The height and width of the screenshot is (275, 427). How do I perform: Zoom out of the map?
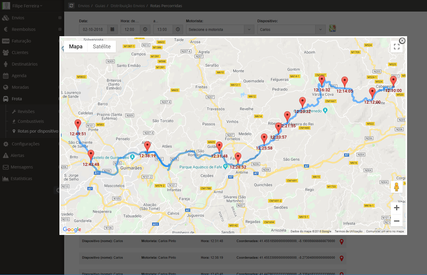396,221
